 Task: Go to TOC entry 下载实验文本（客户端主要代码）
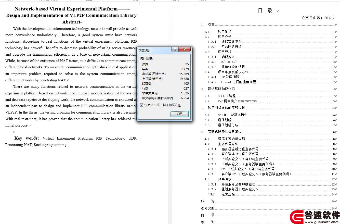point(271,159)
